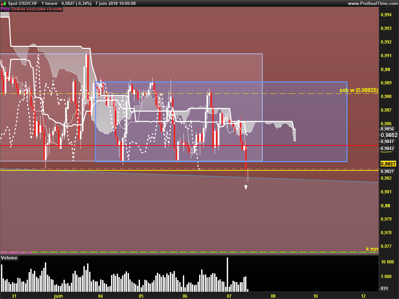
Task: Click the 0,991 price axis label
Action: tap(386, 55)
